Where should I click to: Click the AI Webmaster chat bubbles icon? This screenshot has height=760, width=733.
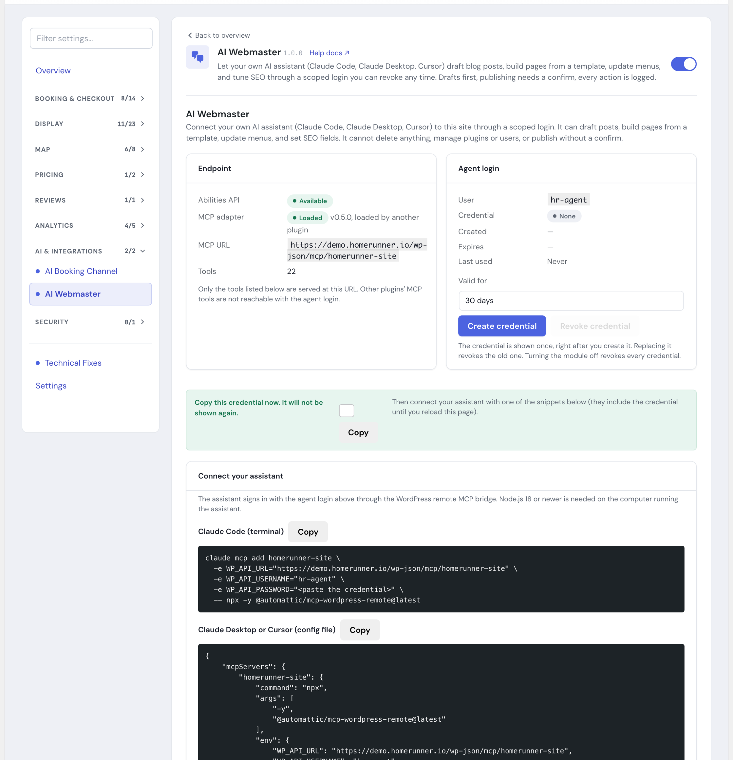coord(197,57)
